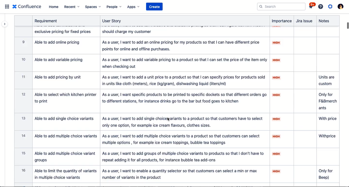
Task: Click the Confluence logo
Action: click(x=27, y=7)
